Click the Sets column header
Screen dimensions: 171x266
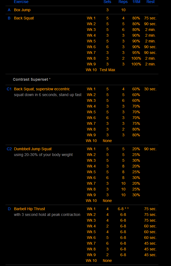107,2
